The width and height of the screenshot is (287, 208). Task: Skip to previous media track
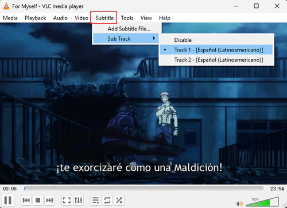pyautogui.click(x=26, y=201)
